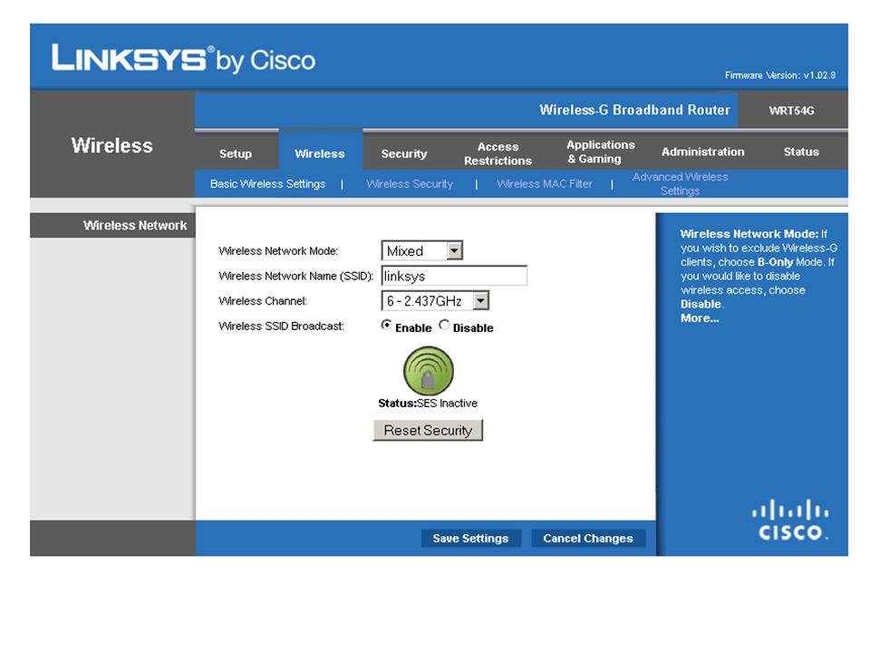This screenshot has height=653, width=870.
Task: Click the 'Firmware Version: v1.02.8' text
Action: pyautogui.click(x=780, y=75)
